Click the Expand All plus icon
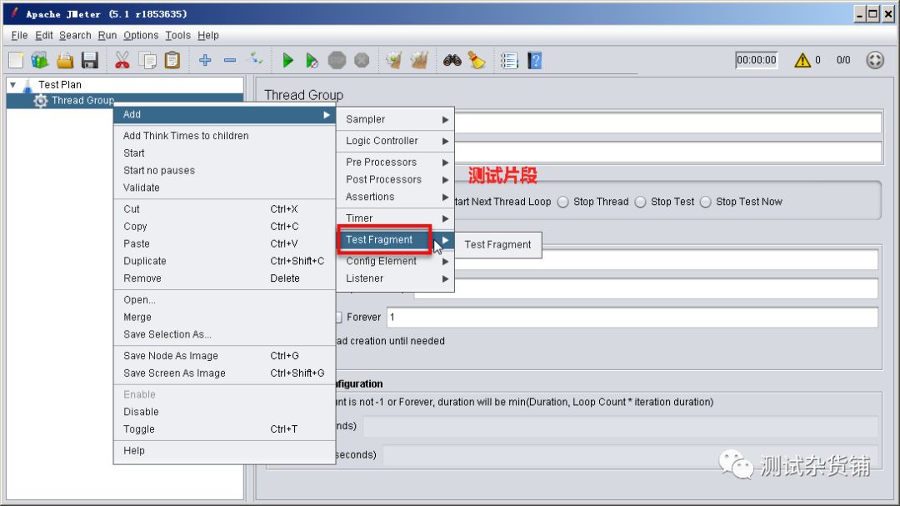Image resolution: width=900 pixels, height=506 pixels. coord(205,60)
